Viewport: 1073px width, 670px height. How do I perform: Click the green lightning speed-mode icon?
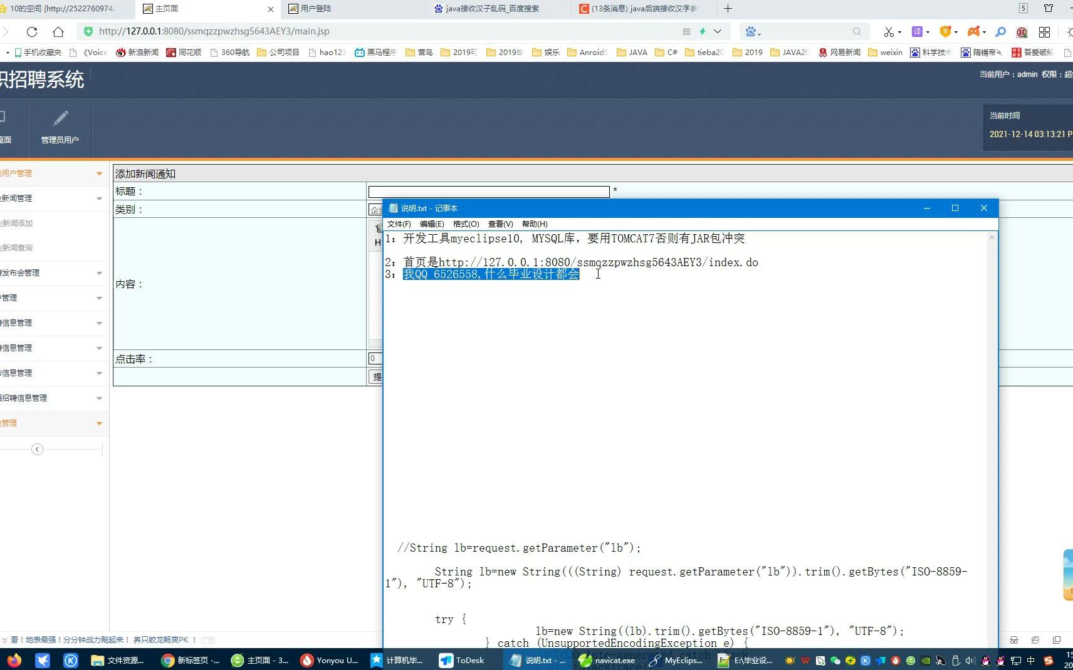[703, 31]
